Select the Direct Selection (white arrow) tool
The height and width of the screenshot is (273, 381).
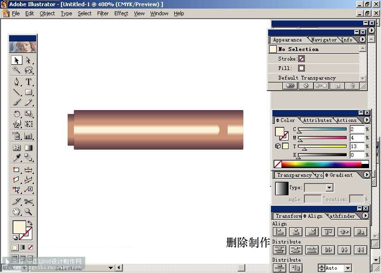pos(29,60)
